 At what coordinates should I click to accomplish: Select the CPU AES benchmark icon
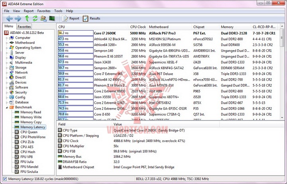17,147
